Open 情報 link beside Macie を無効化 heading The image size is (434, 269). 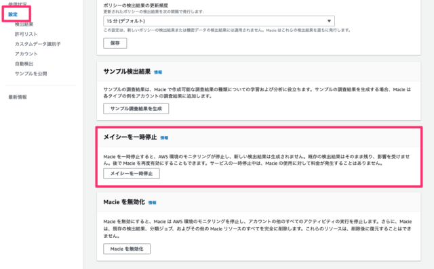click(152, 203)
